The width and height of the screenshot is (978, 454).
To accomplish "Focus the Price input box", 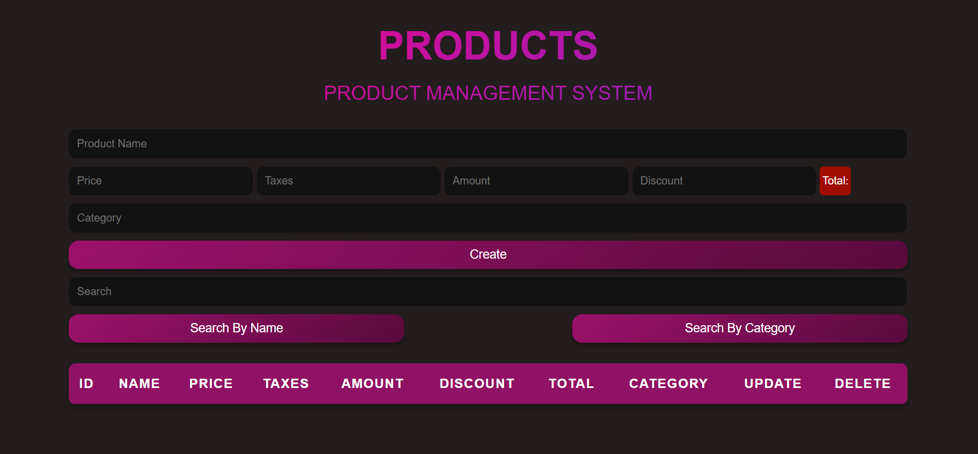I will (x=161, y=181).
